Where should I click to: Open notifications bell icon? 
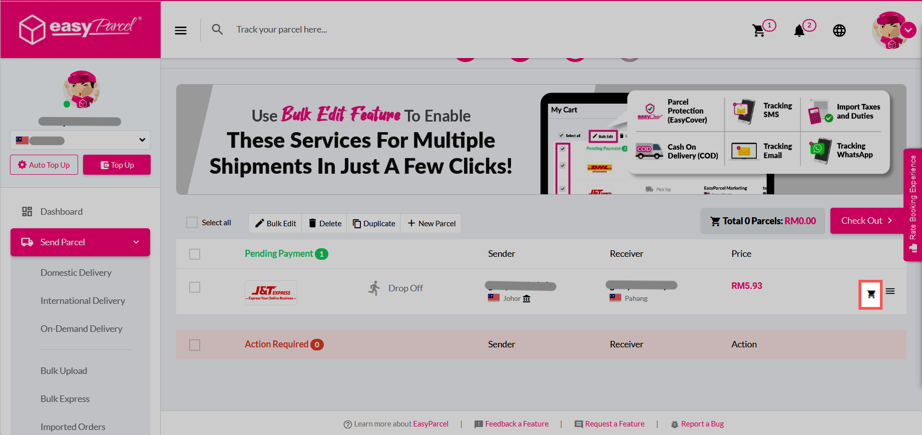coord(799,31)
